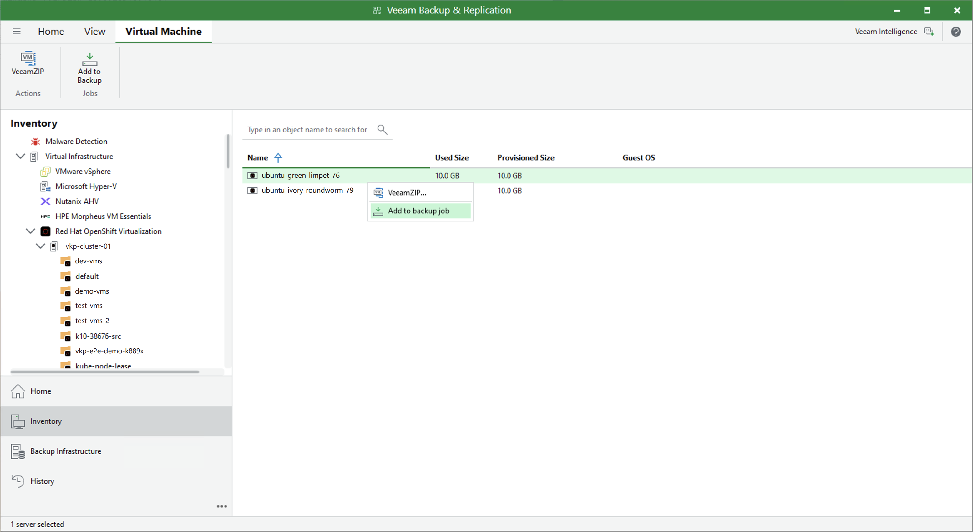Click the vkp-cluster-01 server icon
This screenshot has width=973, height=532.
click(54, 246)
